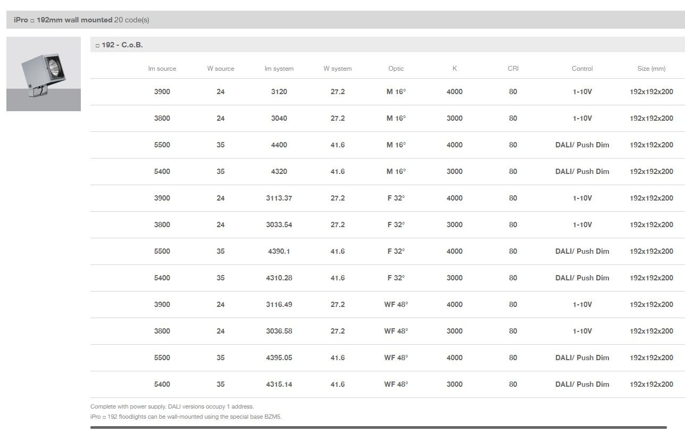The width and height of the screenshot is (685, 432).
Task: Click the 'Optic' column header
Action: [x=396, y=69]
